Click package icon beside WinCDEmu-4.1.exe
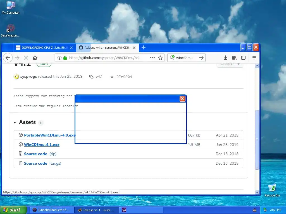 [x=21, y=145]
